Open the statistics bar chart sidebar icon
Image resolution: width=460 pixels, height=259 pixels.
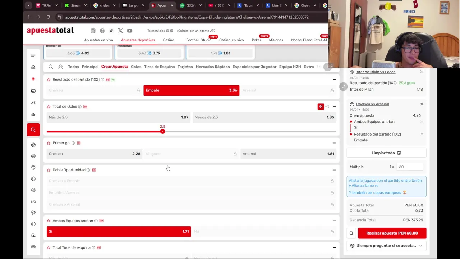point(33,115)
